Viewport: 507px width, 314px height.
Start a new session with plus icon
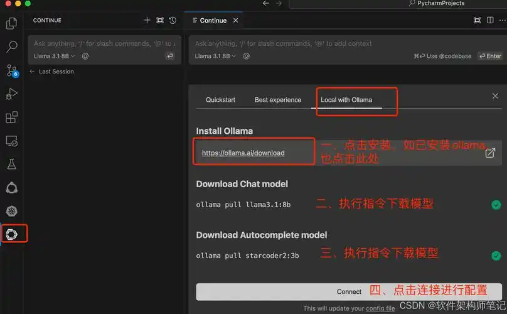tap(147, 20)
